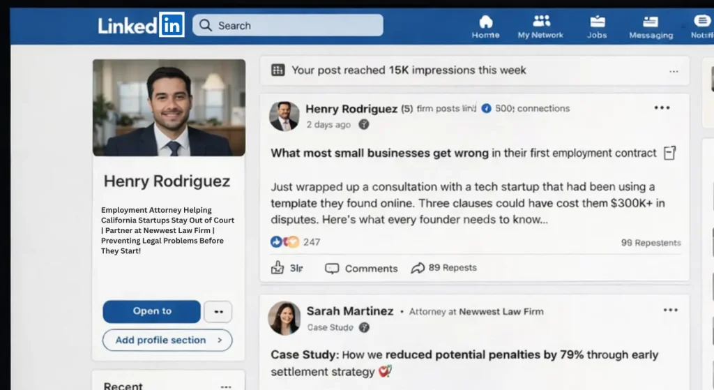Click the Employment Attorney headline text
The height and width of the screenshot is (390, 714).
[167, 230]
